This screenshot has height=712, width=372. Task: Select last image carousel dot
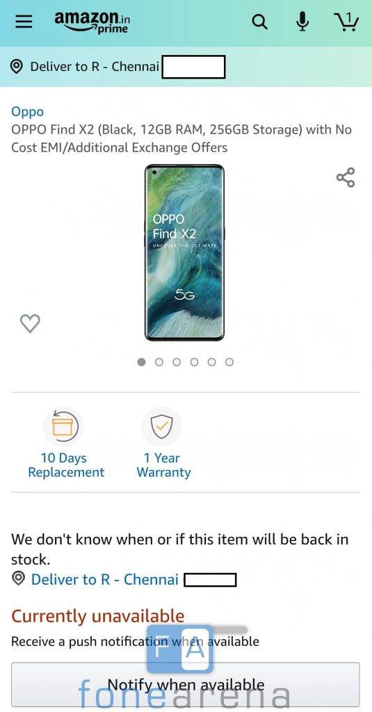click(x=229, y=362)
